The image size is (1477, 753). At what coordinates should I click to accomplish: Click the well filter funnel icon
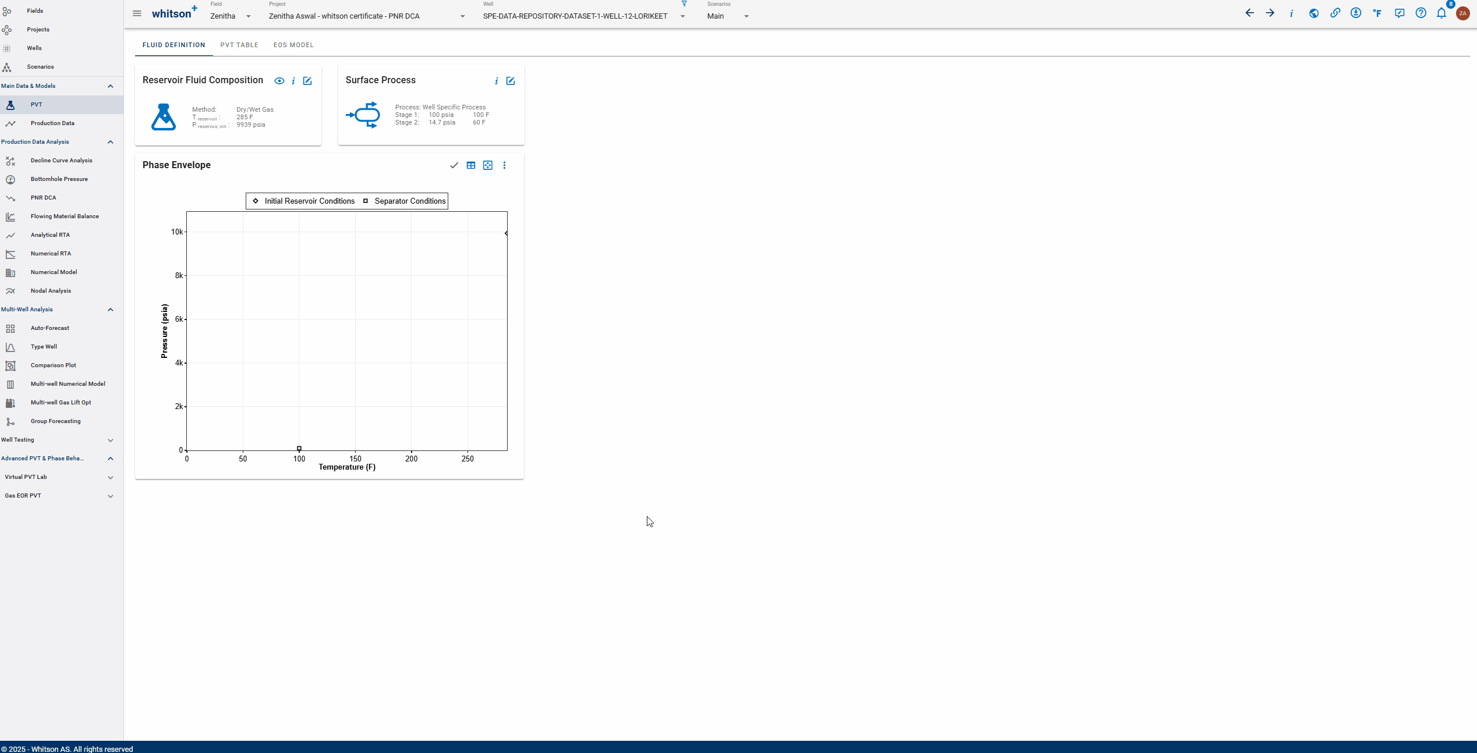(684, 3)
